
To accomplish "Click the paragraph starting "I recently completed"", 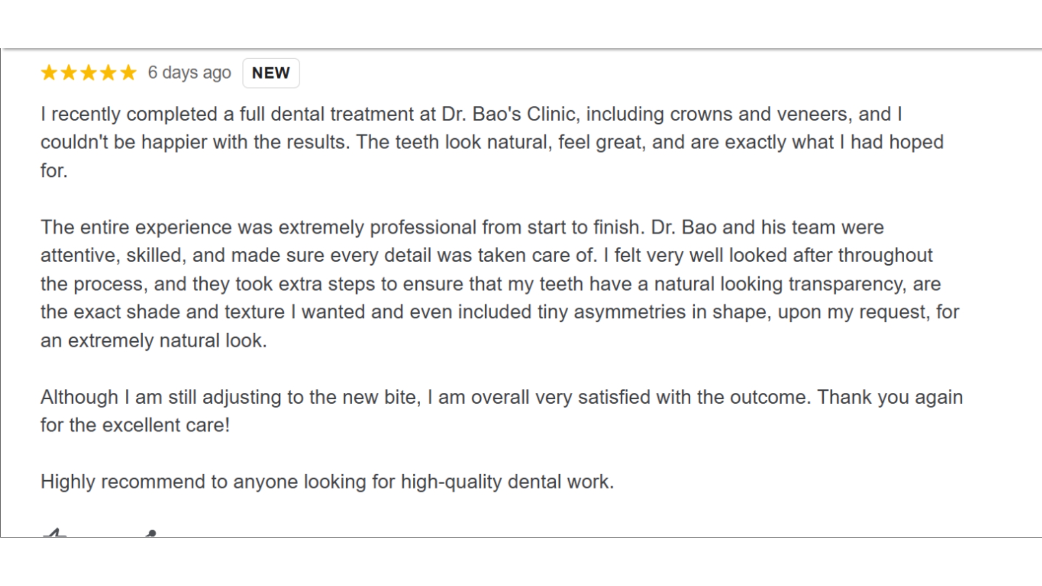I will [488, 142].
